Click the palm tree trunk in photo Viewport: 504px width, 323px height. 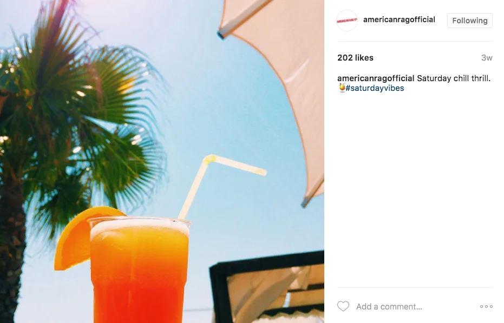click(x=11, y=251)
